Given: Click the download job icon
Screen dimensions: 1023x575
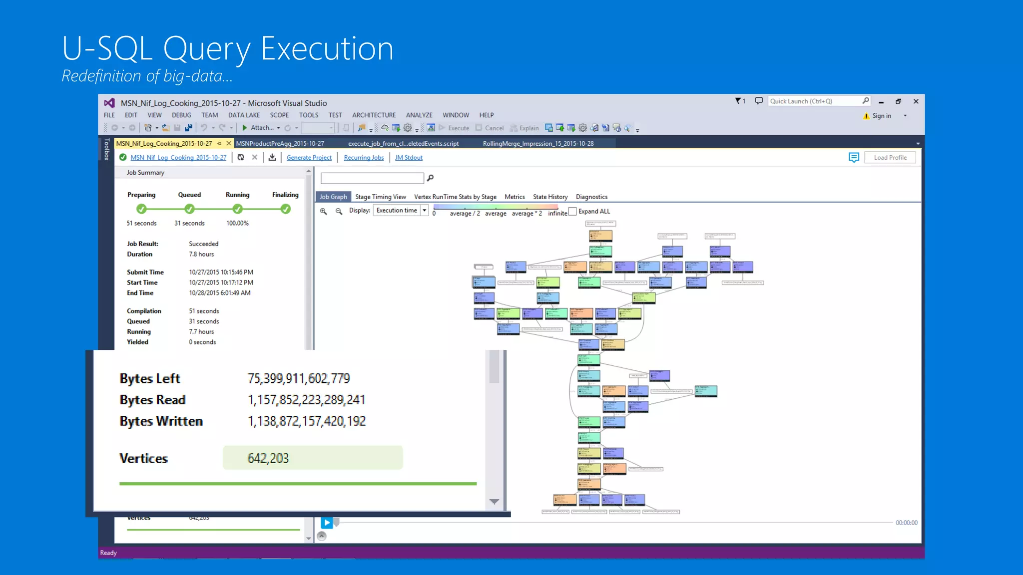Looking at the screenshot, I should [272, 157].
